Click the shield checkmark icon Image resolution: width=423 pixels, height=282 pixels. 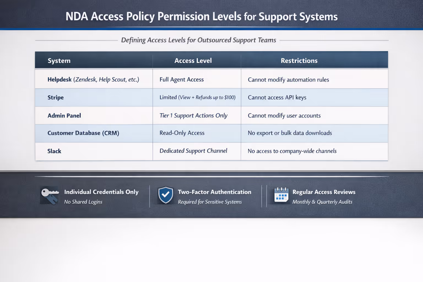166,195
